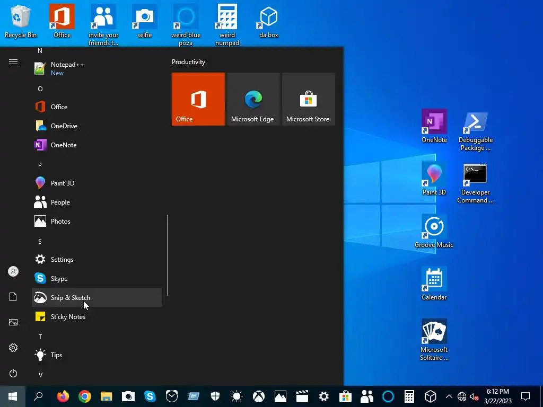Open Photos from the app list
This screenshot has width=543, height=407.
coord(97,221)
